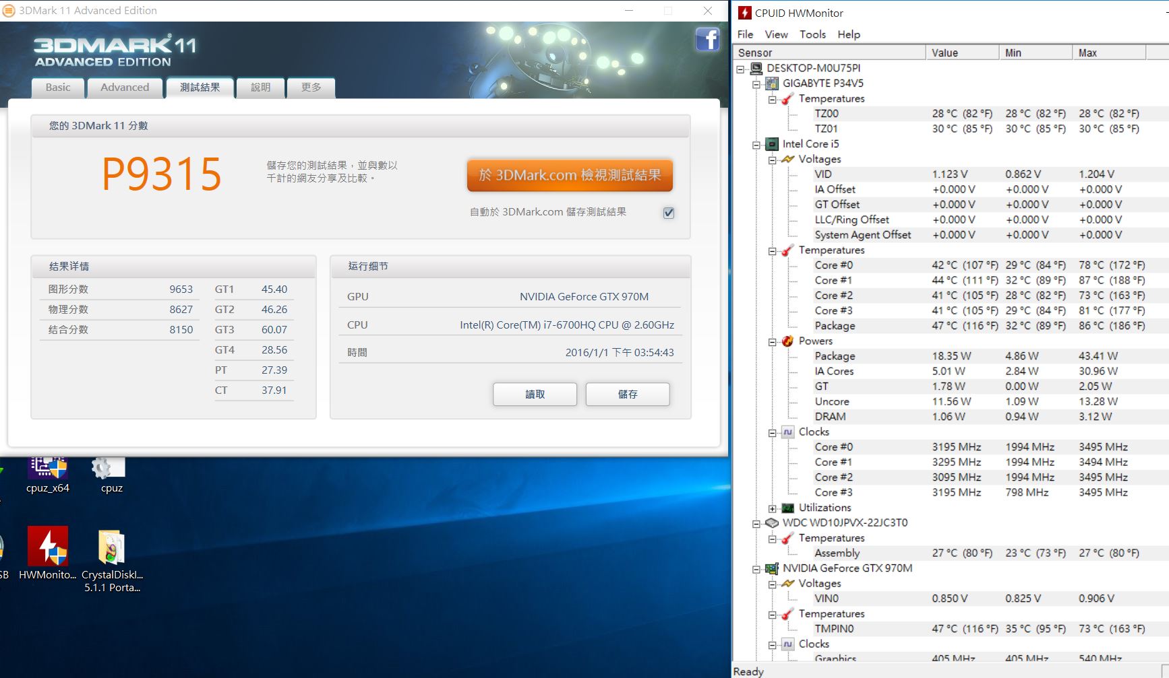
Task: Collapse Temperatures under Intel Core i5
Action: pyautogui.click(x=773, y=251)
